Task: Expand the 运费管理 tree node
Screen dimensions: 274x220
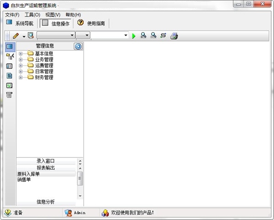Action: (21, 66)
